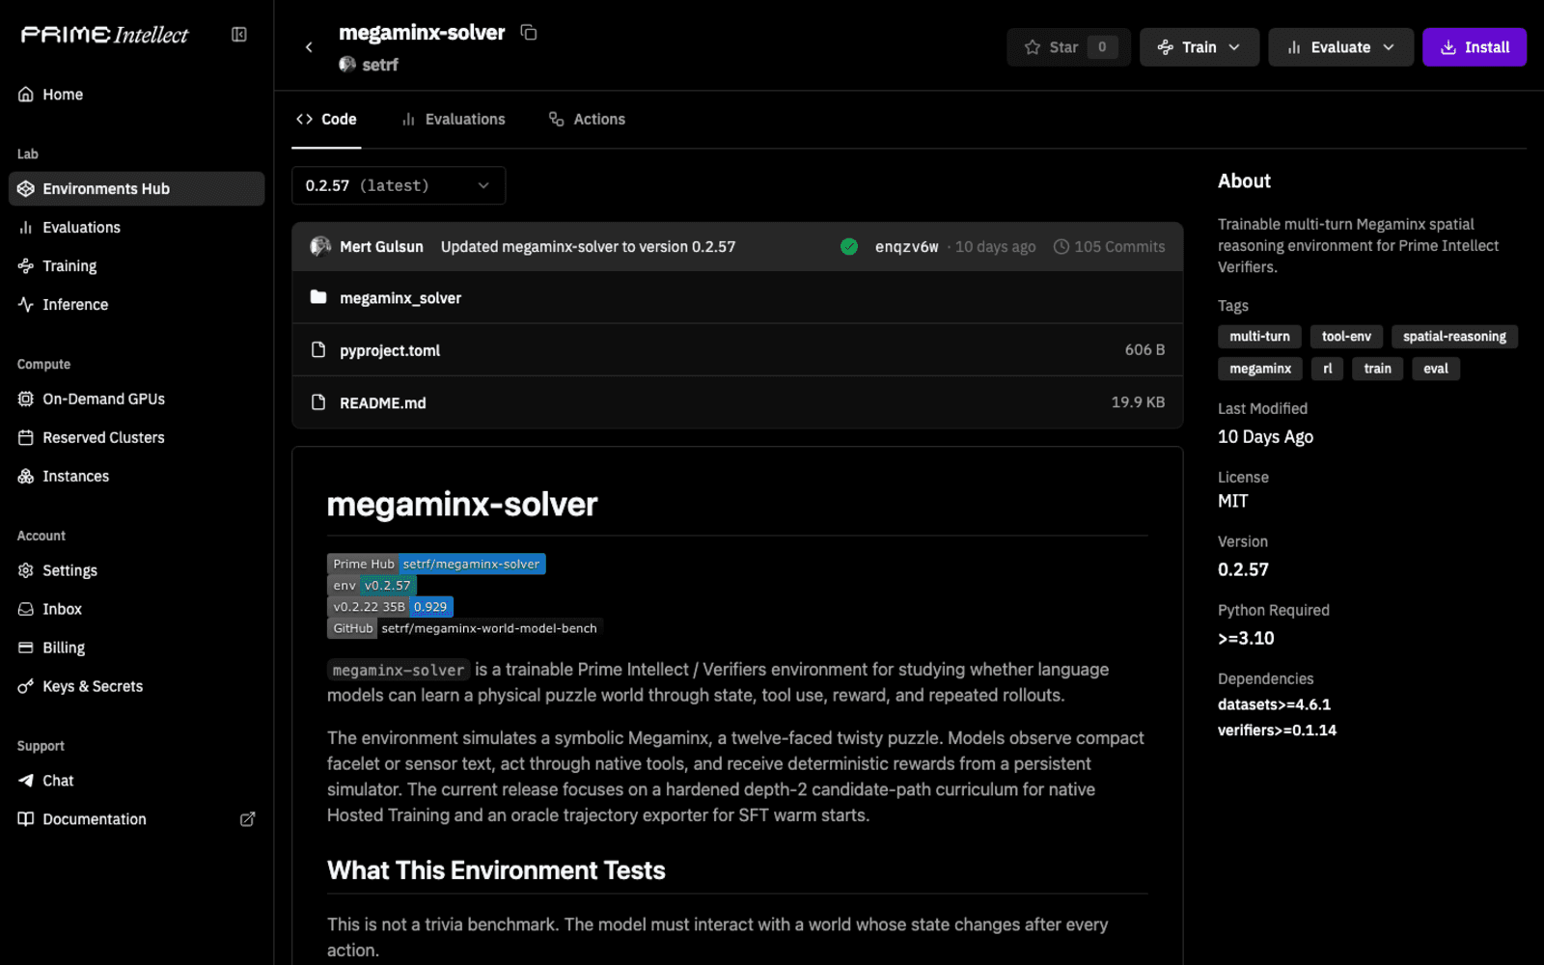
Task: Click the train tag
Action: [x=1377, y=369]
